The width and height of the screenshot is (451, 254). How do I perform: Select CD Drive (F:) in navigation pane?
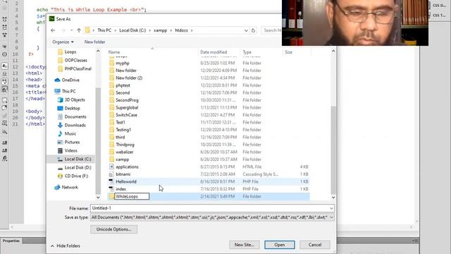click(x=76, y=176)
